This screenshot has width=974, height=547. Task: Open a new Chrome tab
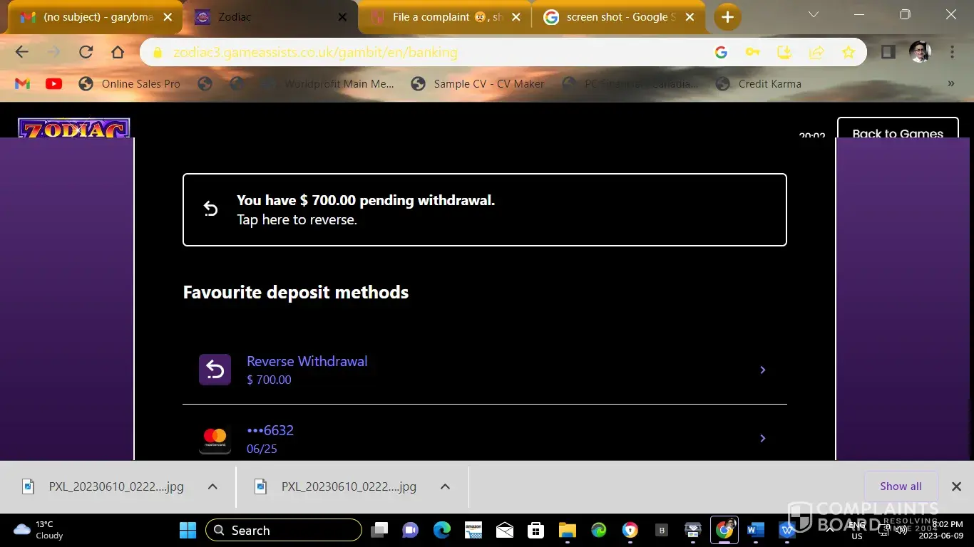click(x=727, y=17)
